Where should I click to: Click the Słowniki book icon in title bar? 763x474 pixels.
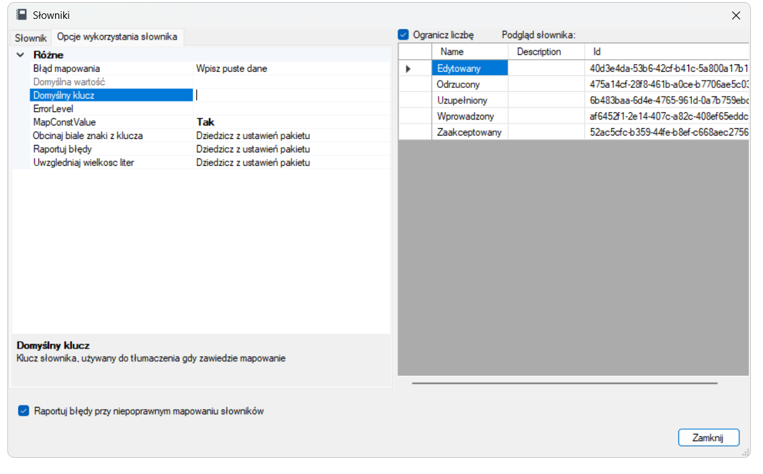pyautogui.click(x=21, y=15)
